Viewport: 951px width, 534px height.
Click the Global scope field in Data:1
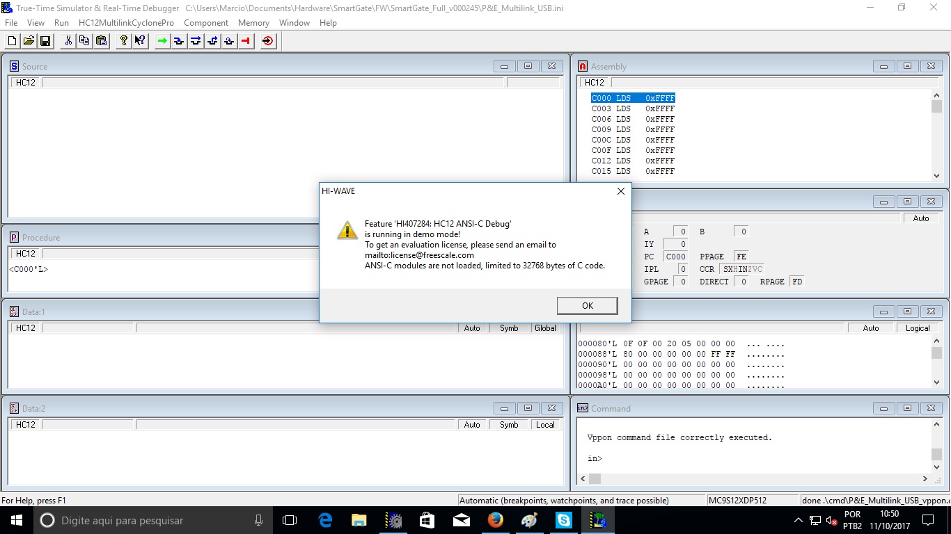tap(545, 328)
